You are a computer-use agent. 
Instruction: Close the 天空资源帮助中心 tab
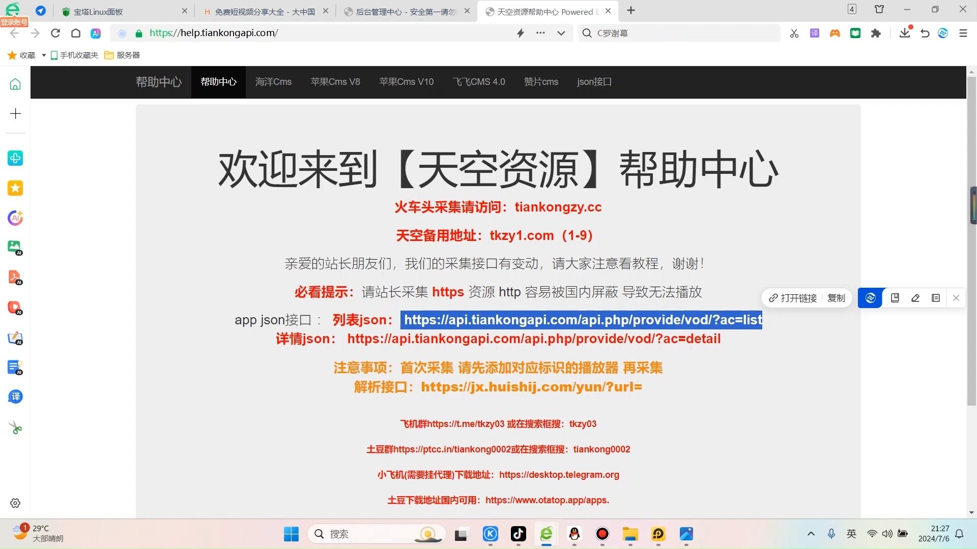(x=608, y=11)
